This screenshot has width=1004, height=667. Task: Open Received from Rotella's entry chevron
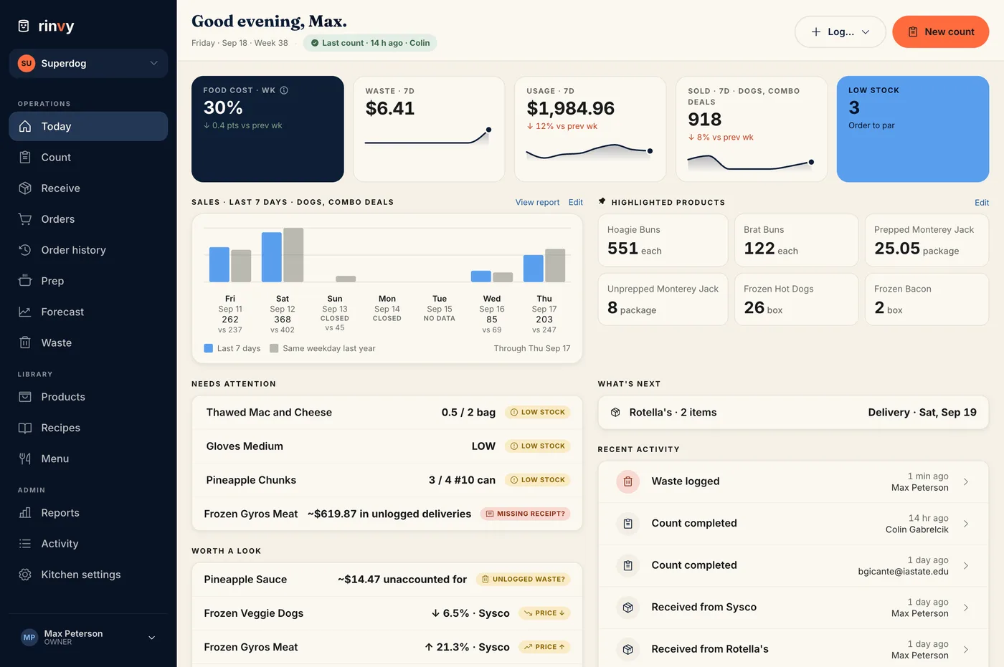click(x=966, y=649)
